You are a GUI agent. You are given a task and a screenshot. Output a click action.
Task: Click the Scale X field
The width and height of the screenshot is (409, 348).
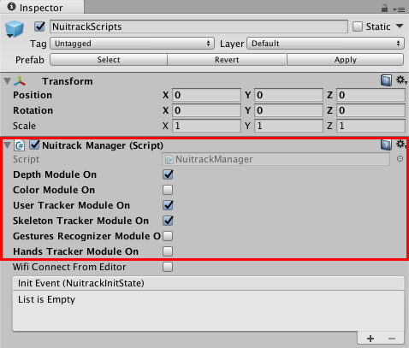click(206, 126)
